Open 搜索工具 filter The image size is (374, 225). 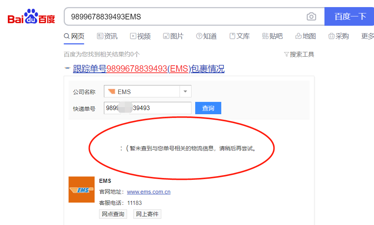click(x=299, y=54)
